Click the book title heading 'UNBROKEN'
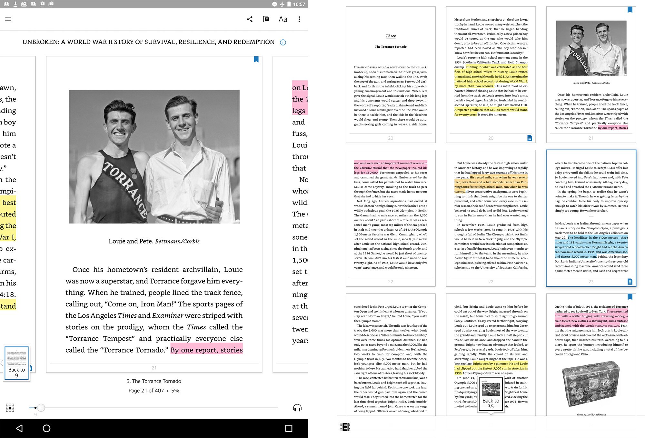This screenshot has height=438, width=645. click(x=148, y=42)
